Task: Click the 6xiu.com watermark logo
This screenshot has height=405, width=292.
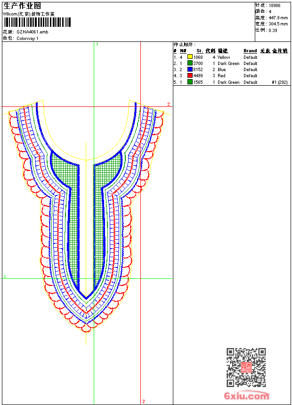Action: click(x=246, y=396)
